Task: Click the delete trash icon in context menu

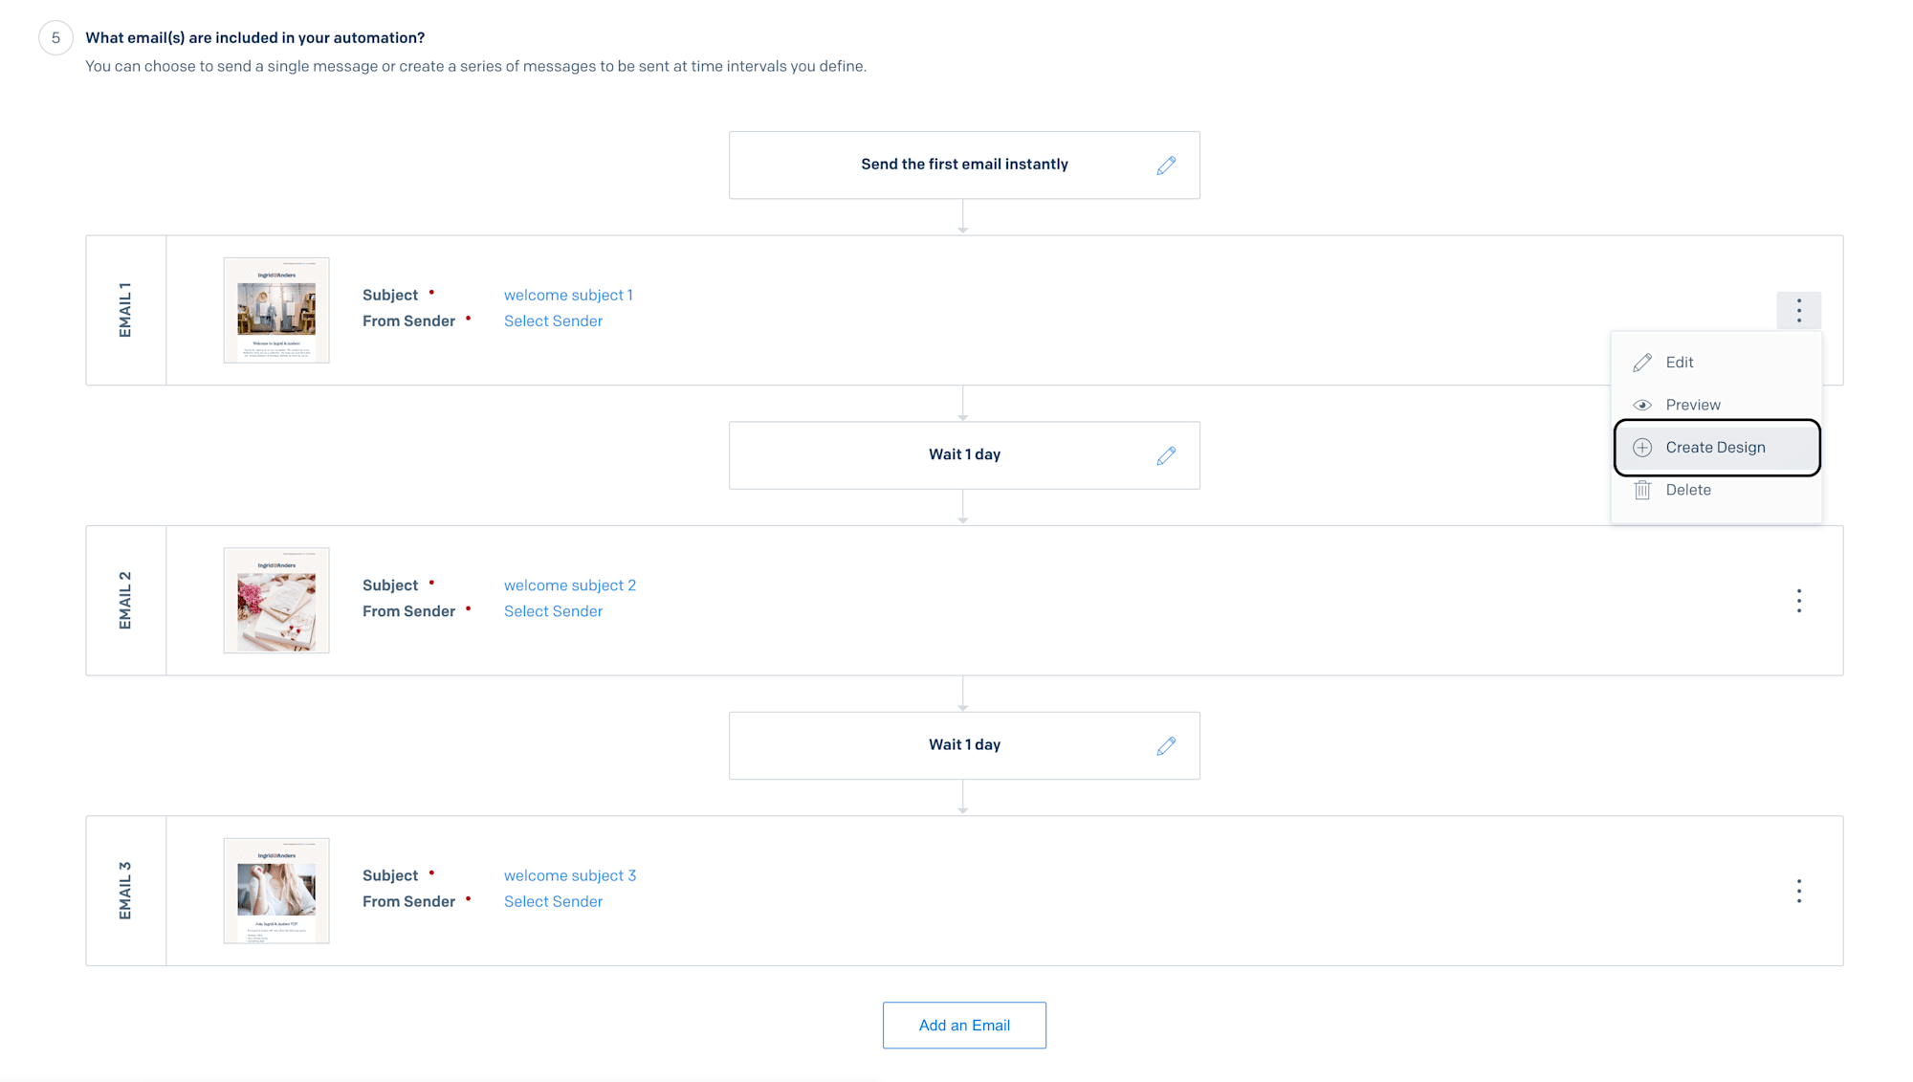Action: [x=1641, y=489]
